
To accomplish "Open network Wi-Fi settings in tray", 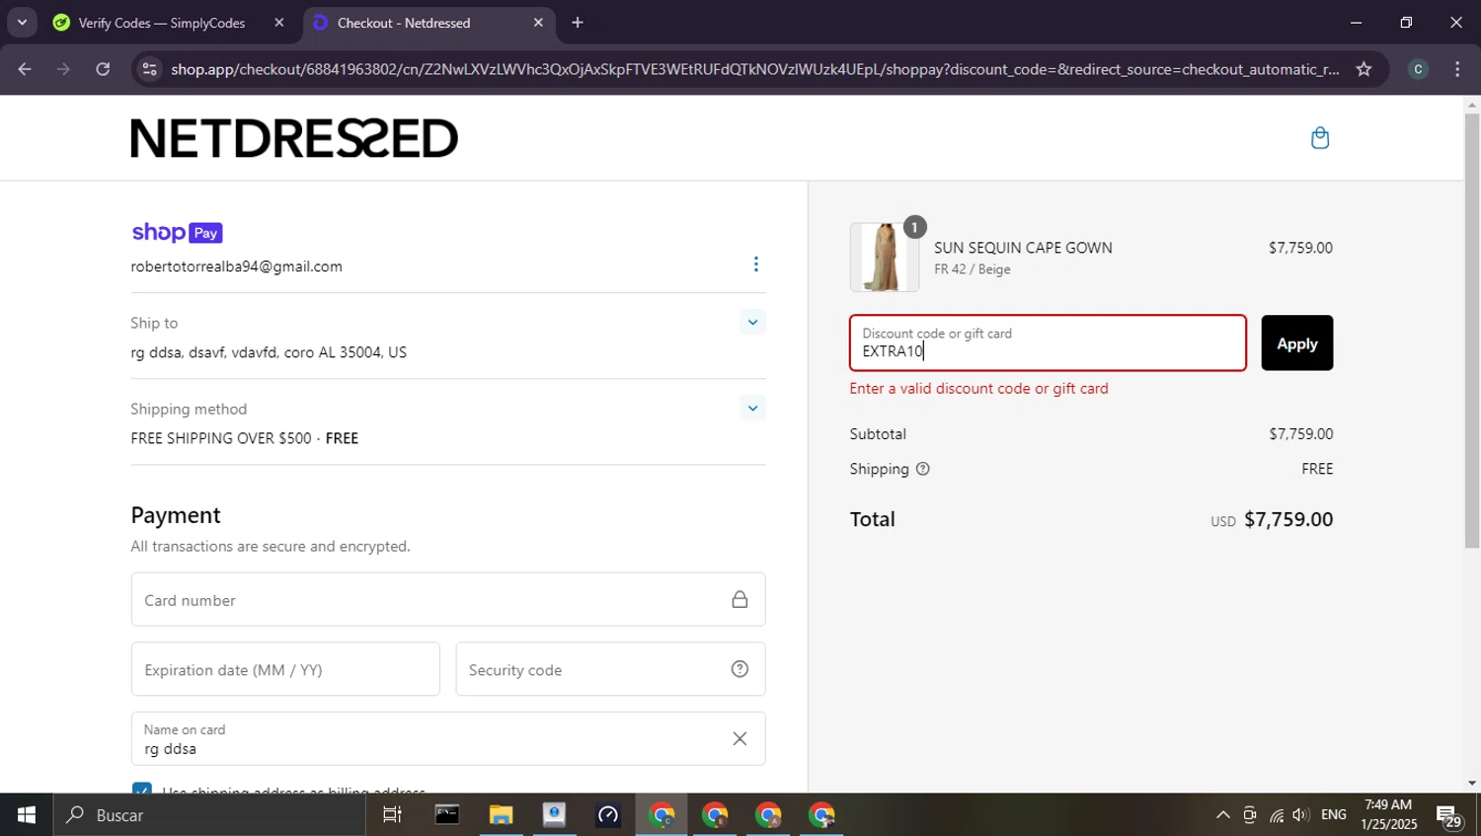I will pos(1277,815).
